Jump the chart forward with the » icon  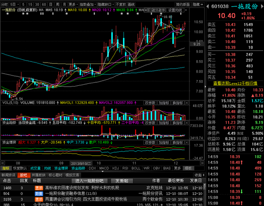pyautogui.click(x=202, y=163)
